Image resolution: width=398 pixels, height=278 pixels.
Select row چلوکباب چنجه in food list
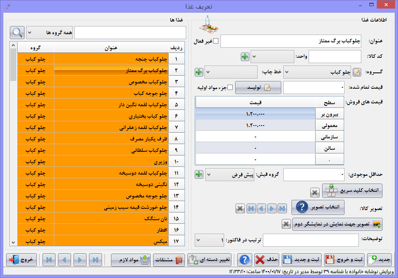[x=101, y=59]
